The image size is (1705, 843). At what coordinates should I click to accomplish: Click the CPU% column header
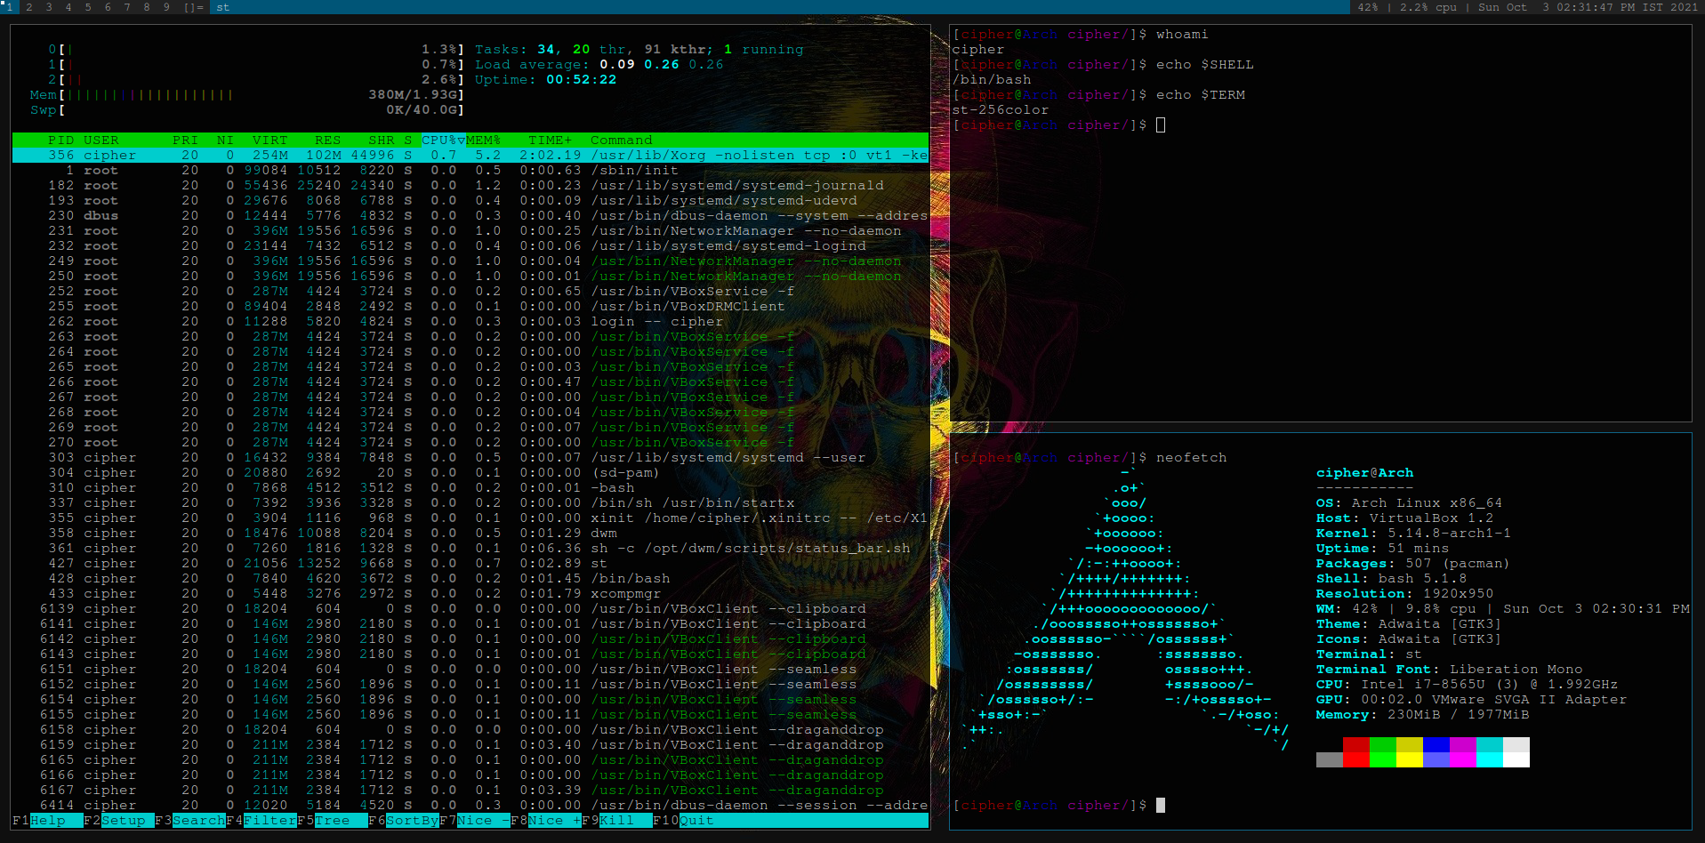click(444, 140)
